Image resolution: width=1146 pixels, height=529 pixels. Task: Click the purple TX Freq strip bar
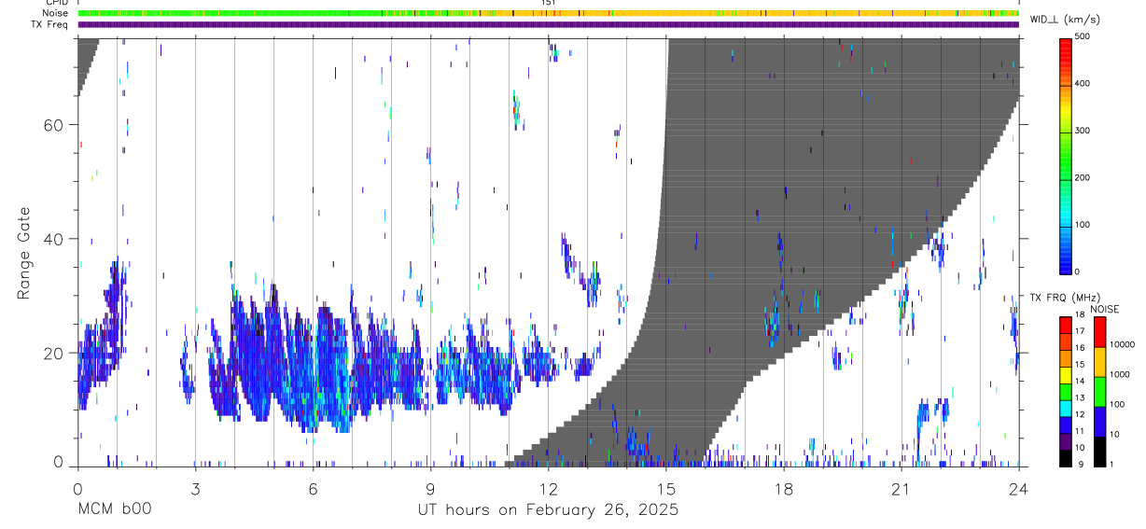[548, 24]
